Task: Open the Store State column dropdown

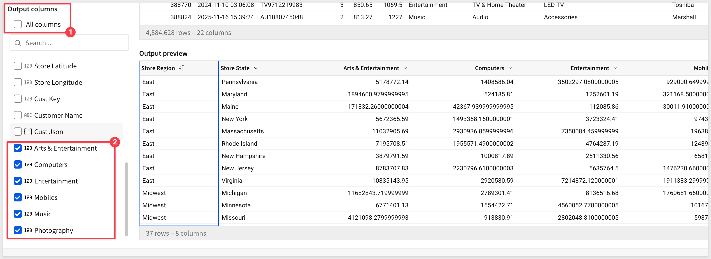Action: 256,68
